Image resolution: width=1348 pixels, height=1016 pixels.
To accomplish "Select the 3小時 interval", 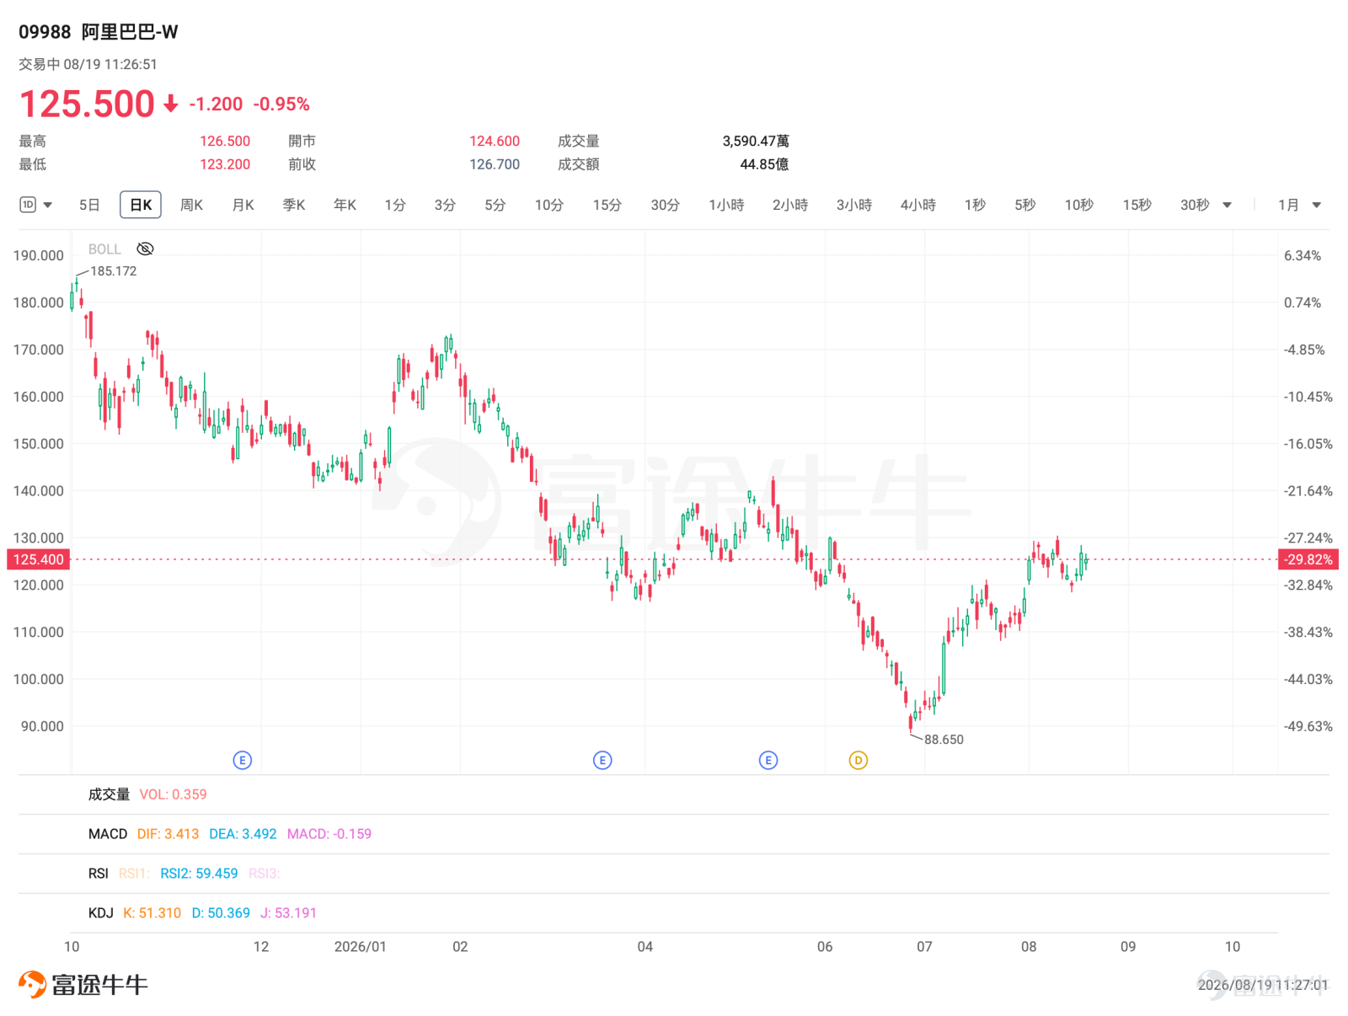I will tap(854, 205).
